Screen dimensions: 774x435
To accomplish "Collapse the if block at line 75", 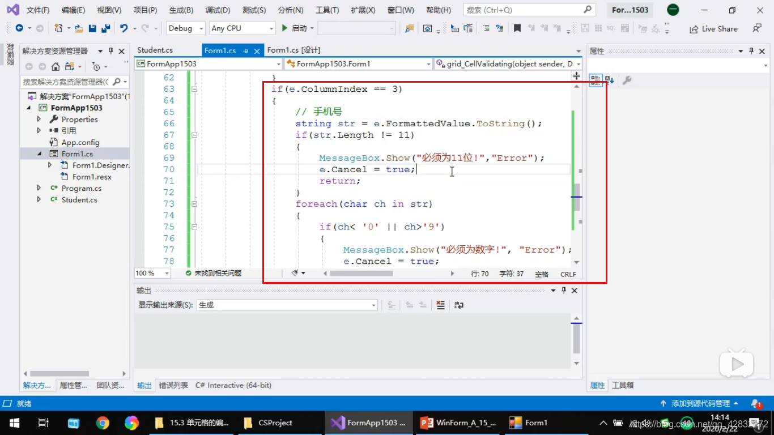I will pos(194,227).
